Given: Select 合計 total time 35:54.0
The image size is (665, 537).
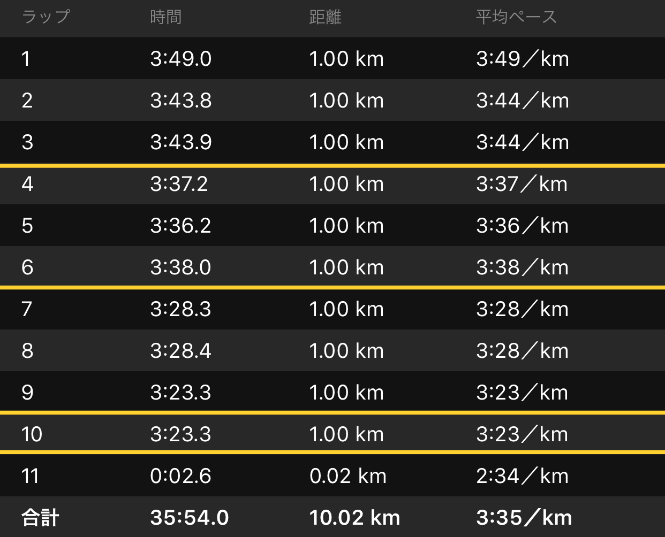Looking at the screenshot, I should 190,518.
